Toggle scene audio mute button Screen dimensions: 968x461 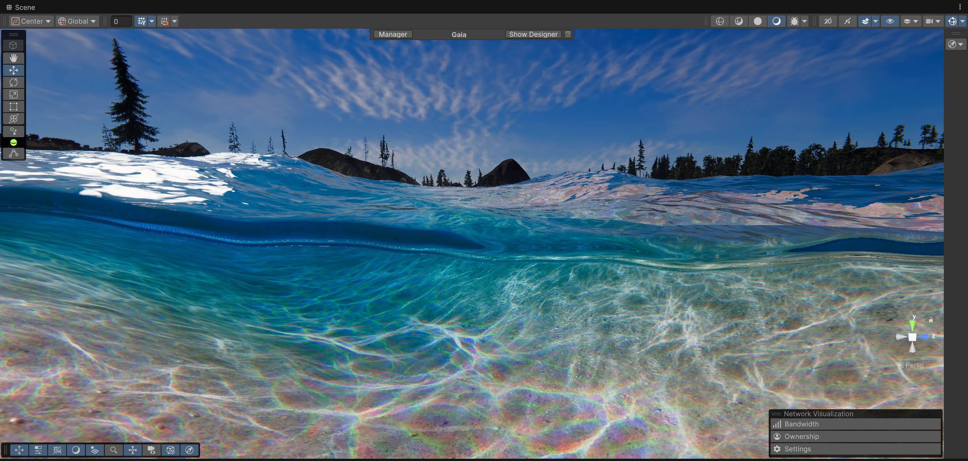pos(847,21)
